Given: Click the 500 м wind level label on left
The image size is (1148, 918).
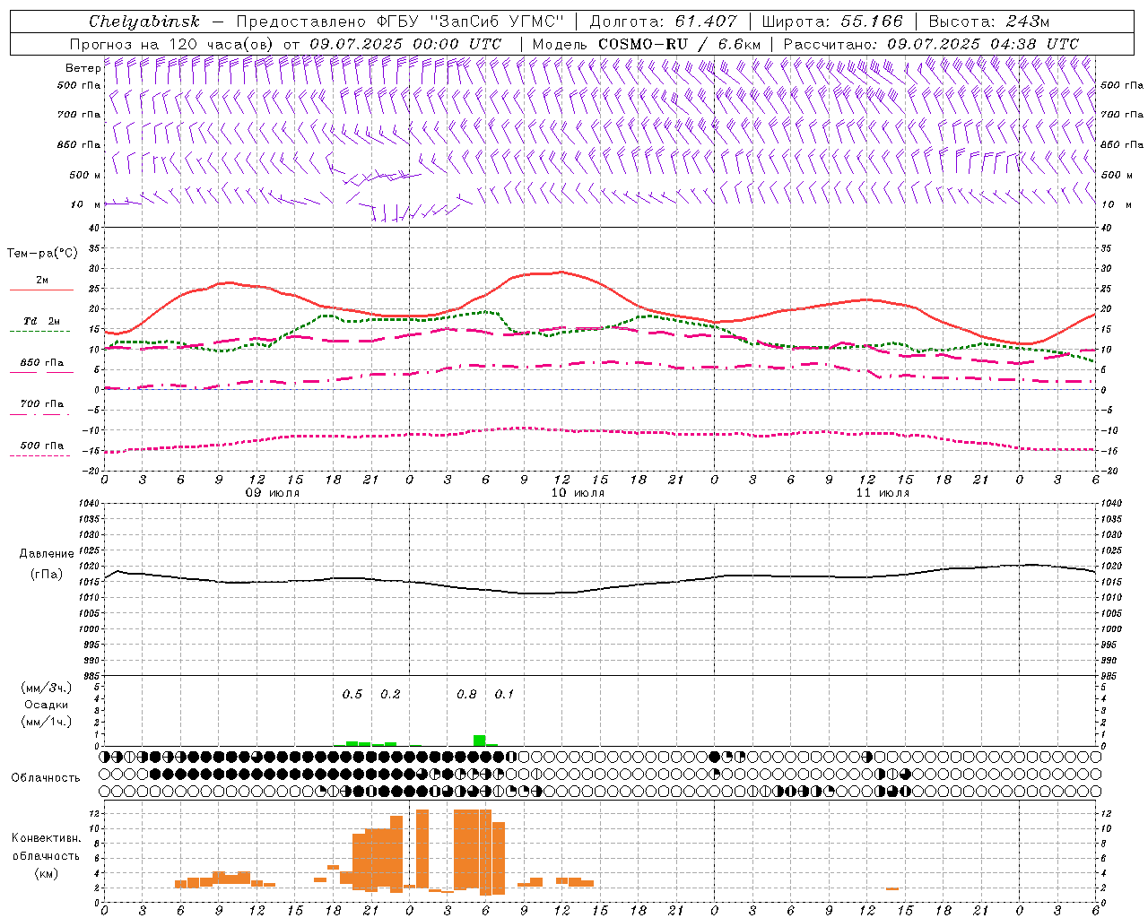Looking at the screenshot, I should pos(84,175).
